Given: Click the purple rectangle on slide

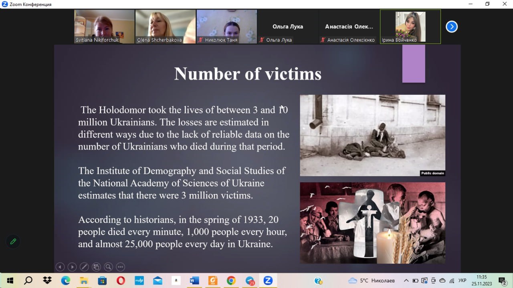Looking at the screenshot, I should [414, 63].
